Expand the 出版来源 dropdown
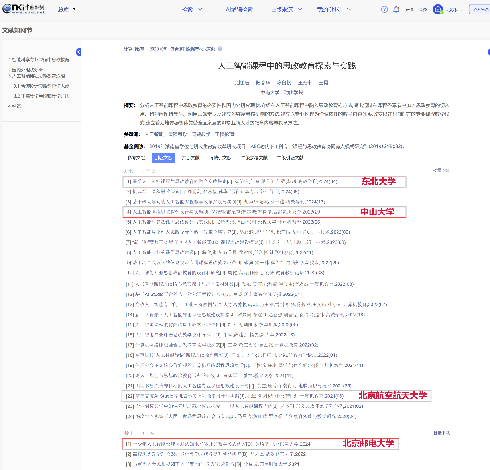This screenshot has width=490, height=470. [x=286, y=10]
